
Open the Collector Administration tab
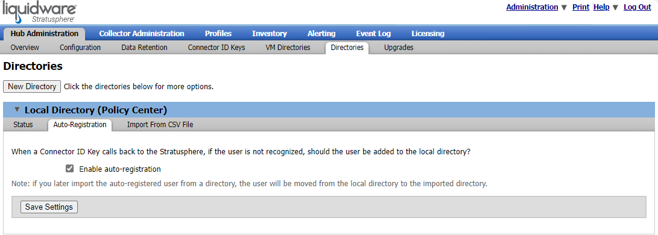click(141, 34)
